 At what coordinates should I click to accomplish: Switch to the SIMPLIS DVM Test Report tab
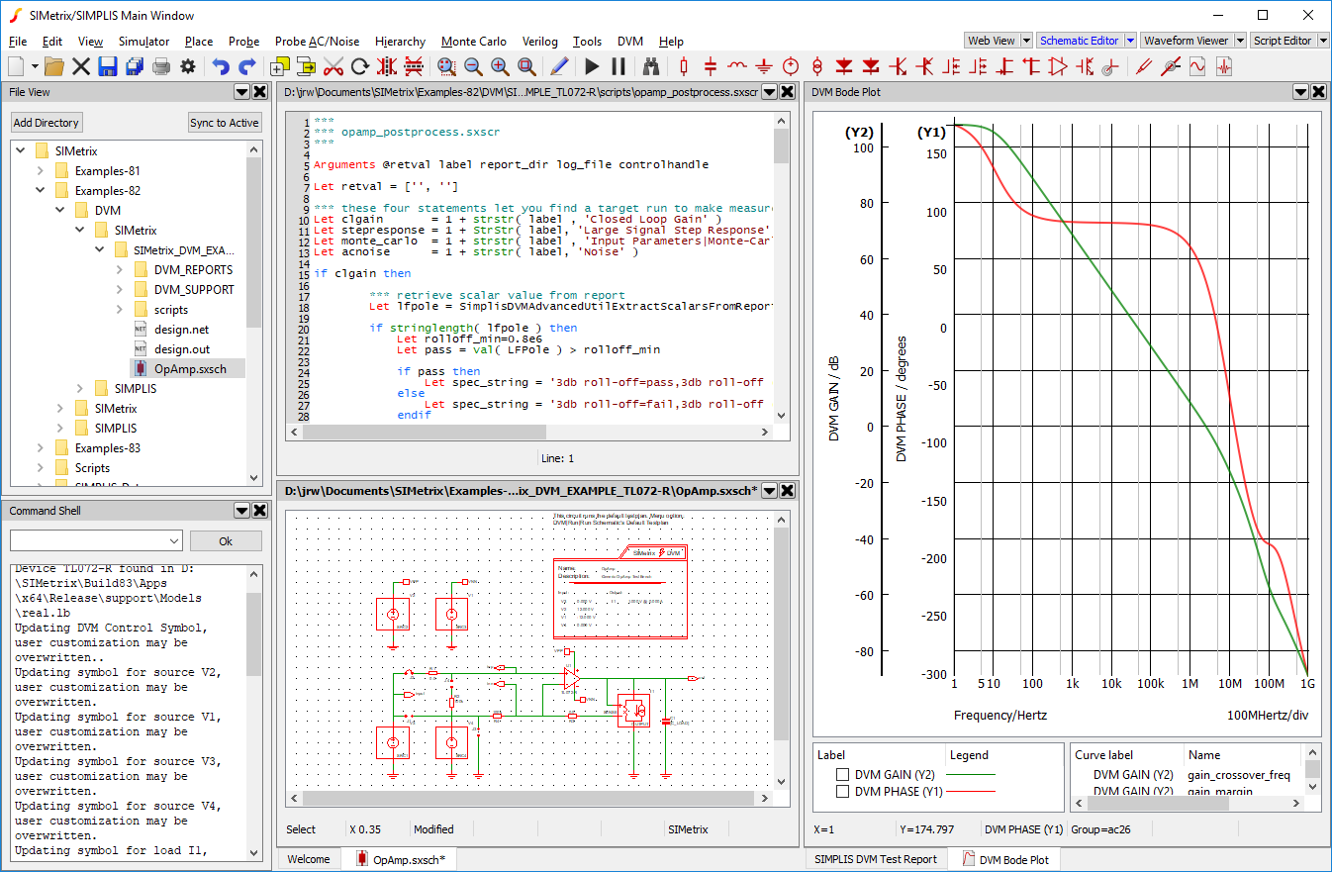[x=875, y=858]
